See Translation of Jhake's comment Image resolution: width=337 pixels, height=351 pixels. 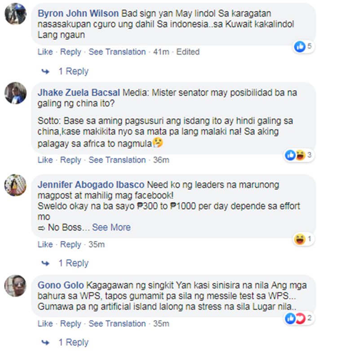pyautogui.click(x=117, y=160)
